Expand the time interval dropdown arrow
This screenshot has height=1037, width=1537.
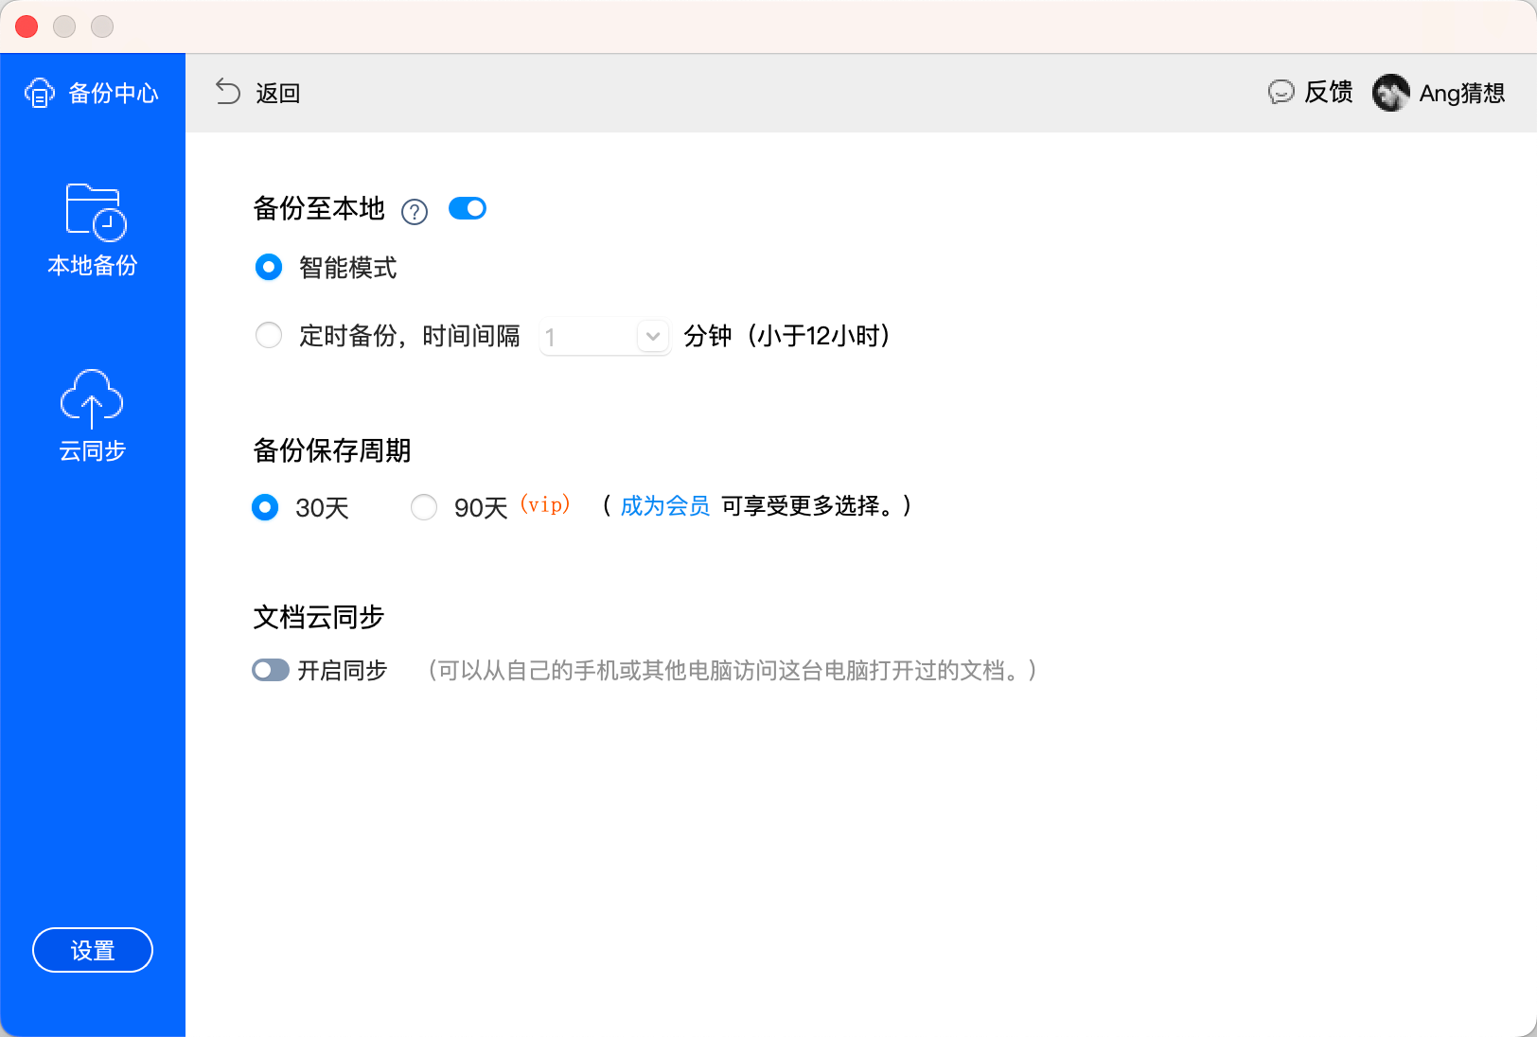tap(653, 336)
